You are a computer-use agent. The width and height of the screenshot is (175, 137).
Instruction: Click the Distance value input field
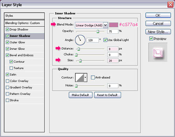[113, 49]
